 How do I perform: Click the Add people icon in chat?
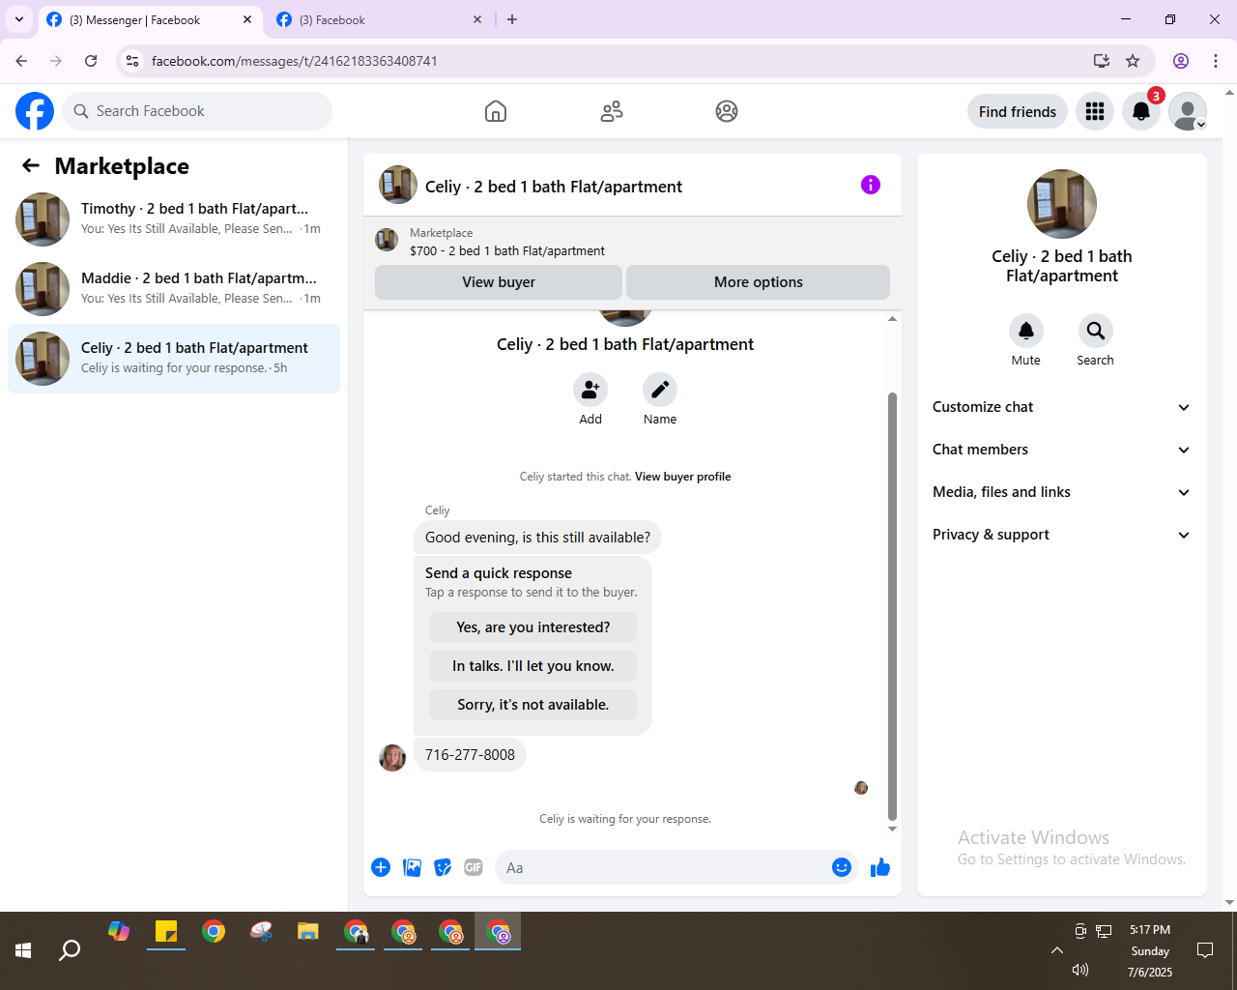pos(590,390)
